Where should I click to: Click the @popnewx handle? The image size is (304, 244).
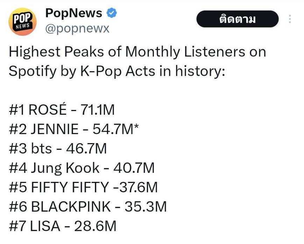[77, 29]
